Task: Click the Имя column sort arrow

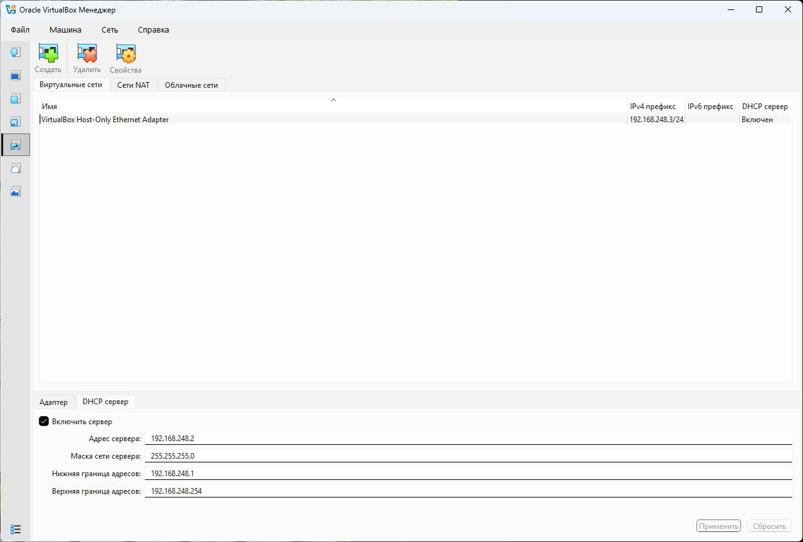Action: pos(333,100)
